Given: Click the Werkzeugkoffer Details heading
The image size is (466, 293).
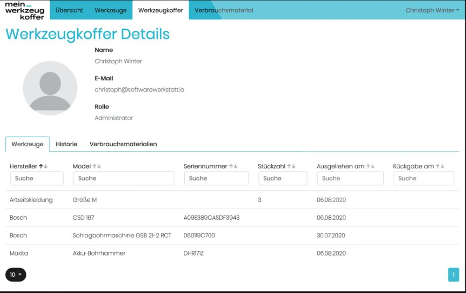Looking at the screenshot, I should point(87,34).
